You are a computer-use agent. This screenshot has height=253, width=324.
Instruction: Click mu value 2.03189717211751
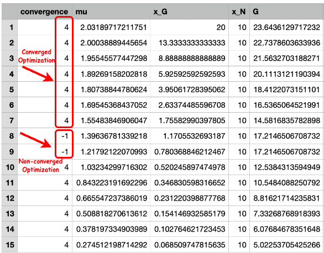pos(114,27)
